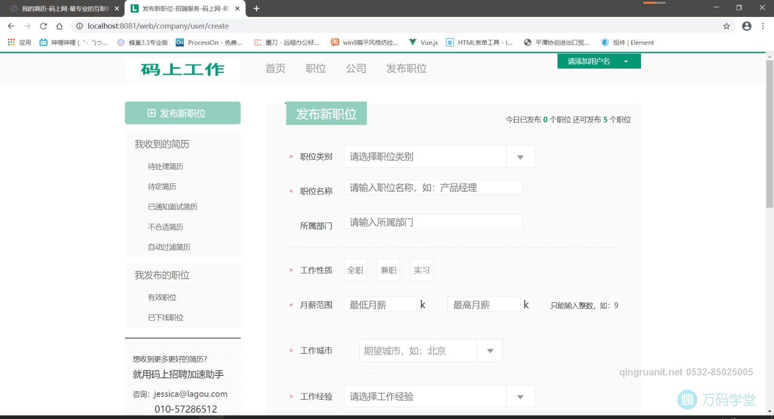
Task: Open 已通知面试简历 in the sidebar
Action: click(x=173, y=207)
